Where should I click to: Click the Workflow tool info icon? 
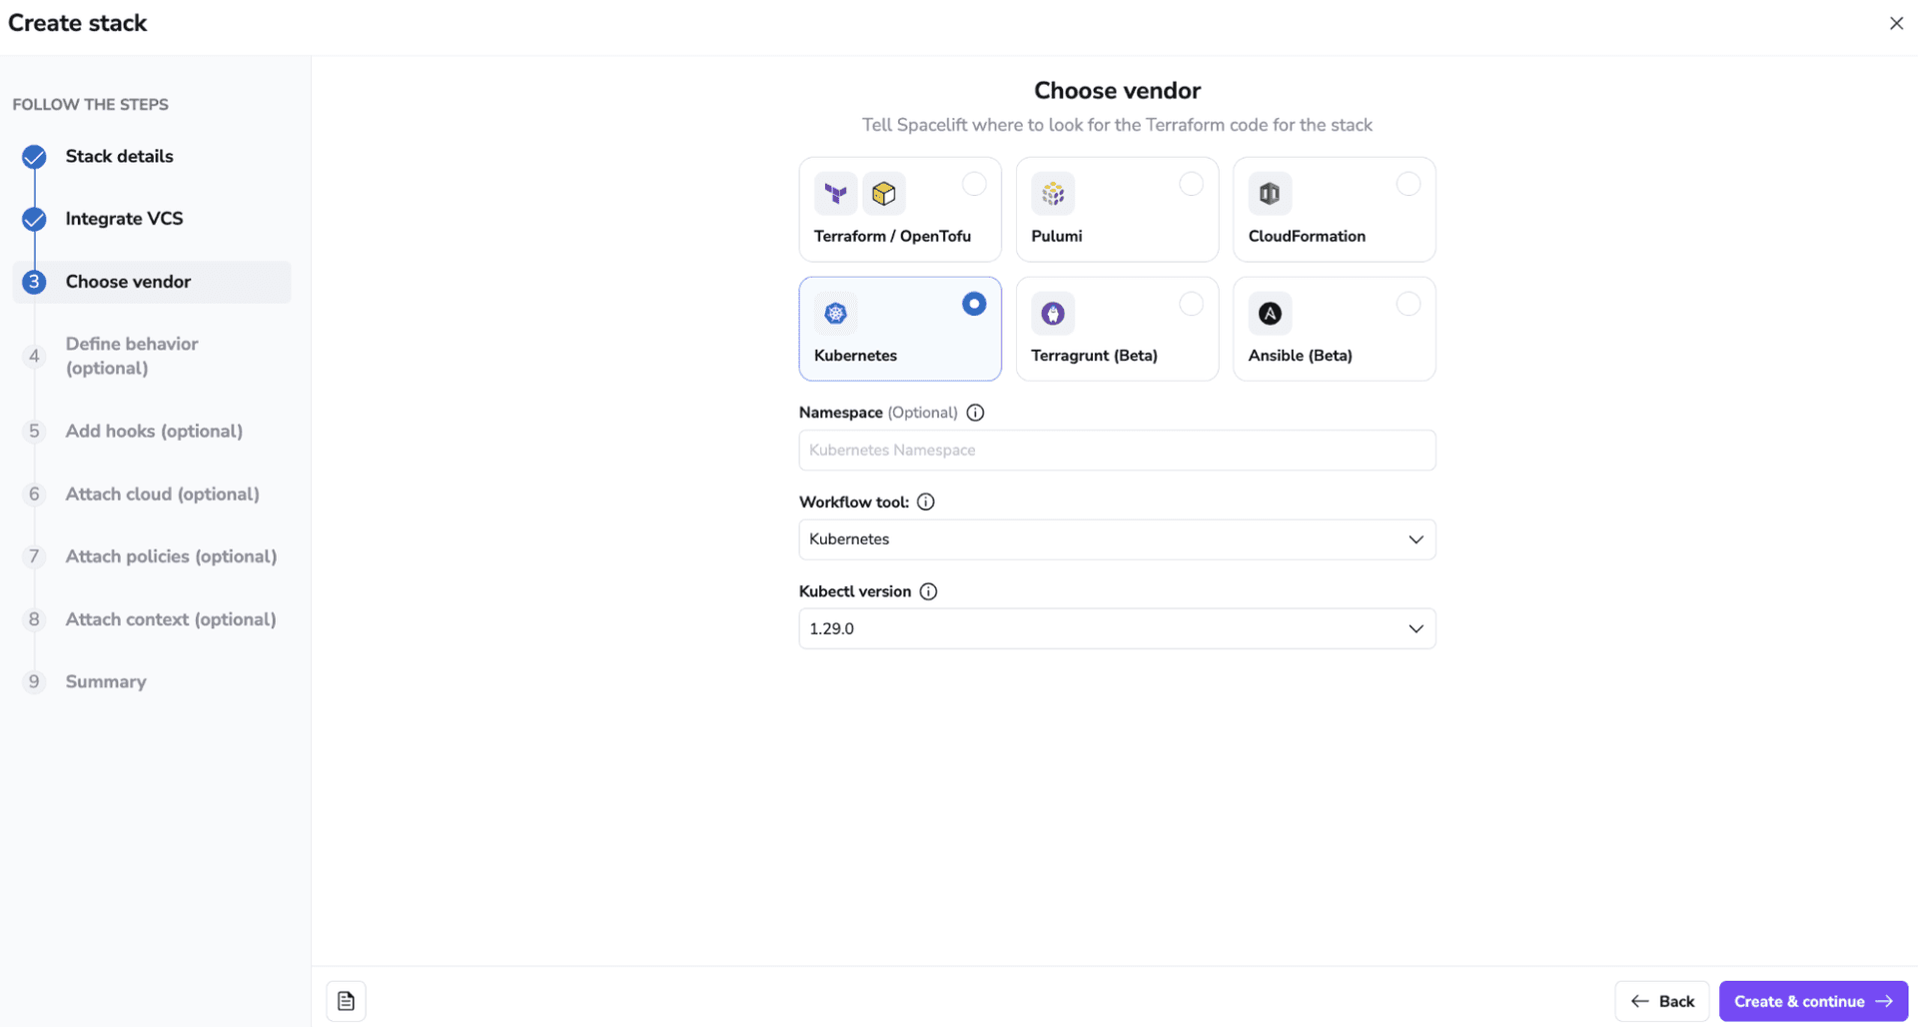[926, 502]
